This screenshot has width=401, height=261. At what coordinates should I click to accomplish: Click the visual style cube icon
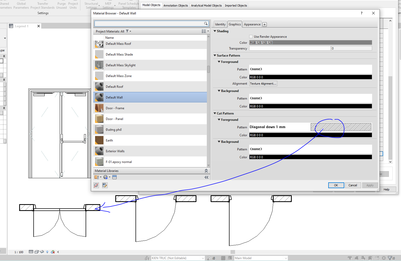(37, 252)
